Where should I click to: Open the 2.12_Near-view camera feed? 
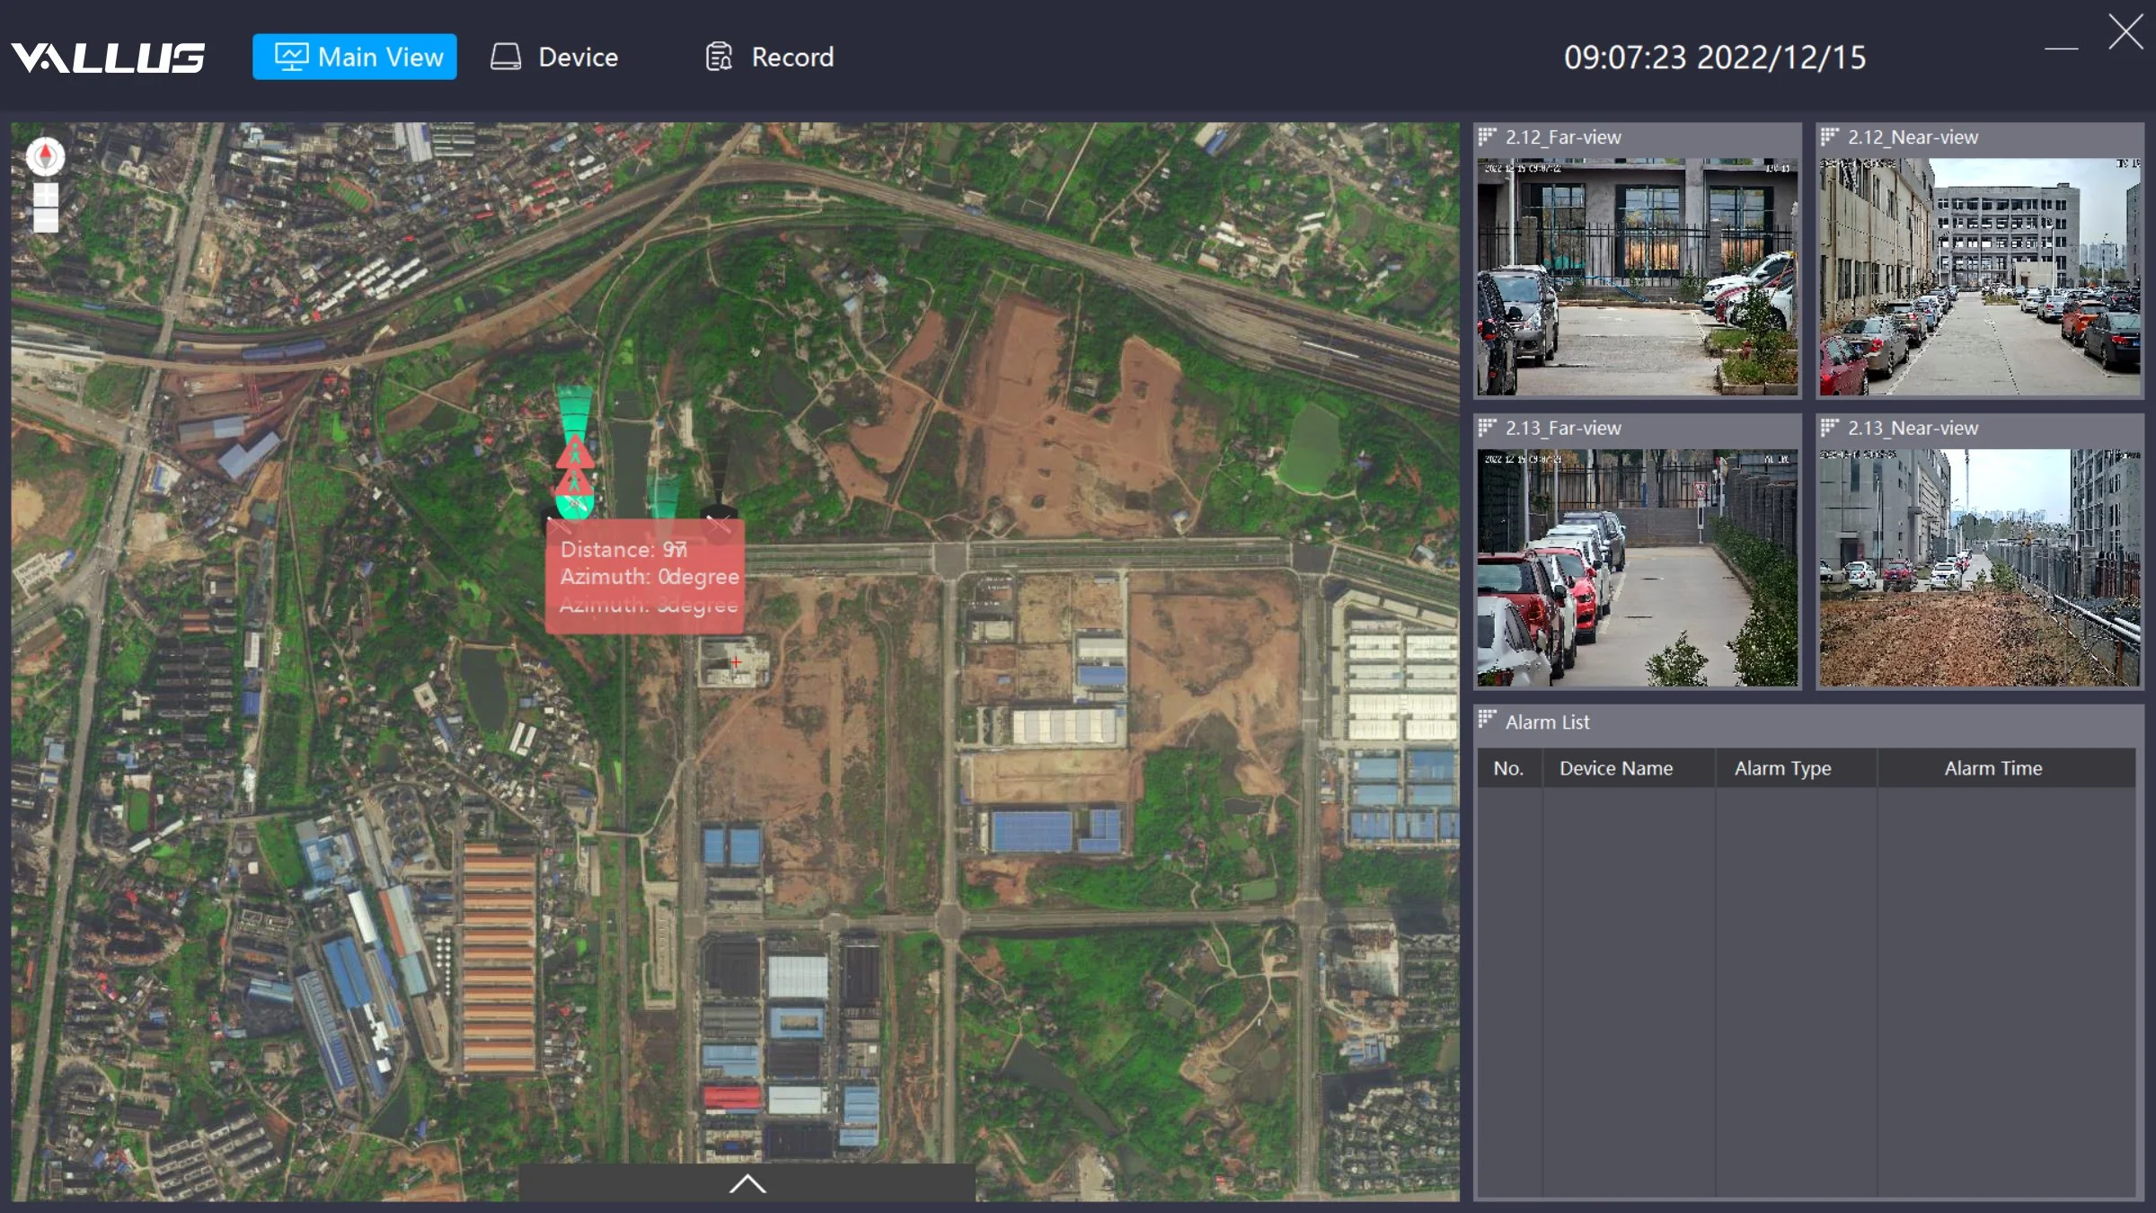[1979, 277]
